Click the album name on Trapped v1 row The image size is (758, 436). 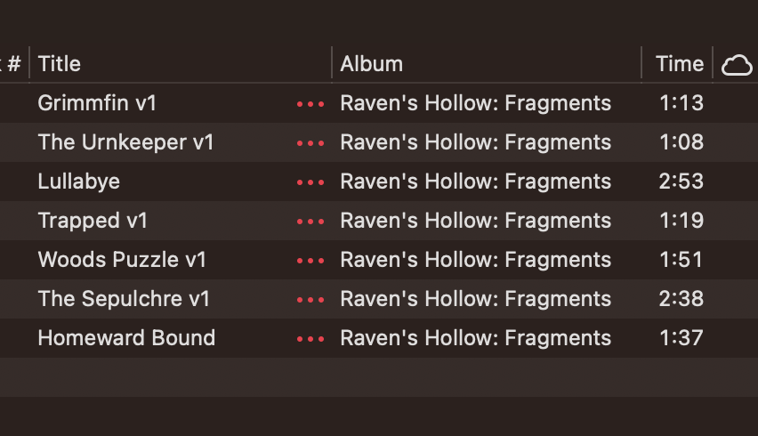click(x=475, y=221)
